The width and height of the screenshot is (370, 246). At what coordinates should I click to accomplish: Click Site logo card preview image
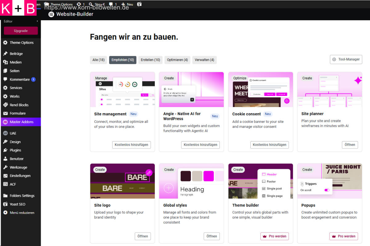click(122, 181)
